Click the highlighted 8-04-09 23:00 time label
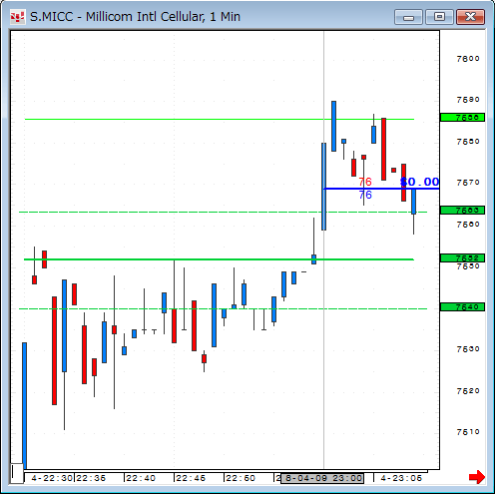Screen dimensions: 495x494 pos(322,478)
